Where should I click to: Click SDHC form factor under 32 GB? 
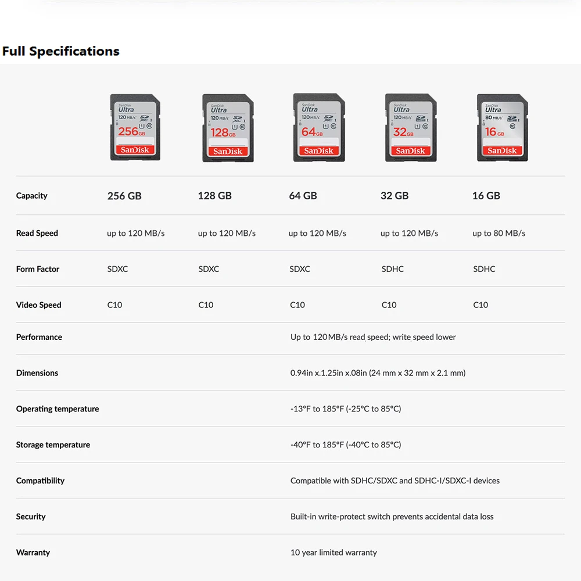pos(393,269)
